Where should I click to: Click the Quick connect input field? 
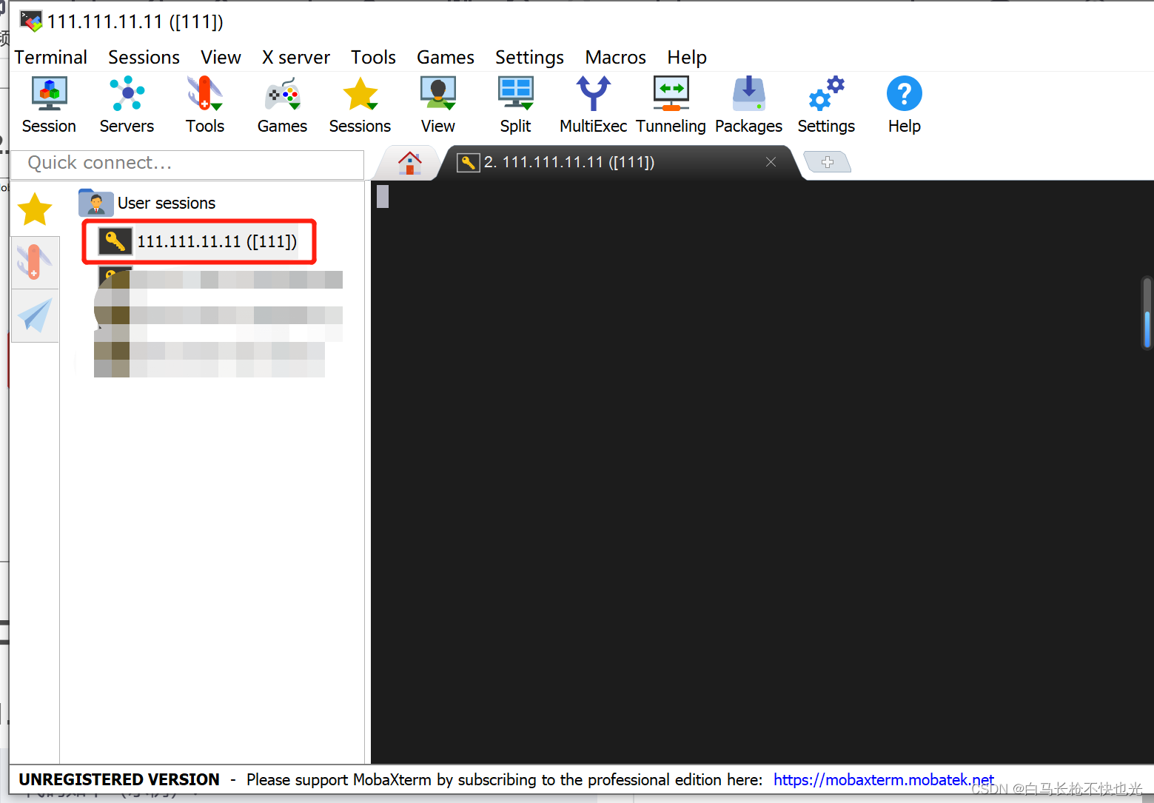(188, 164)
